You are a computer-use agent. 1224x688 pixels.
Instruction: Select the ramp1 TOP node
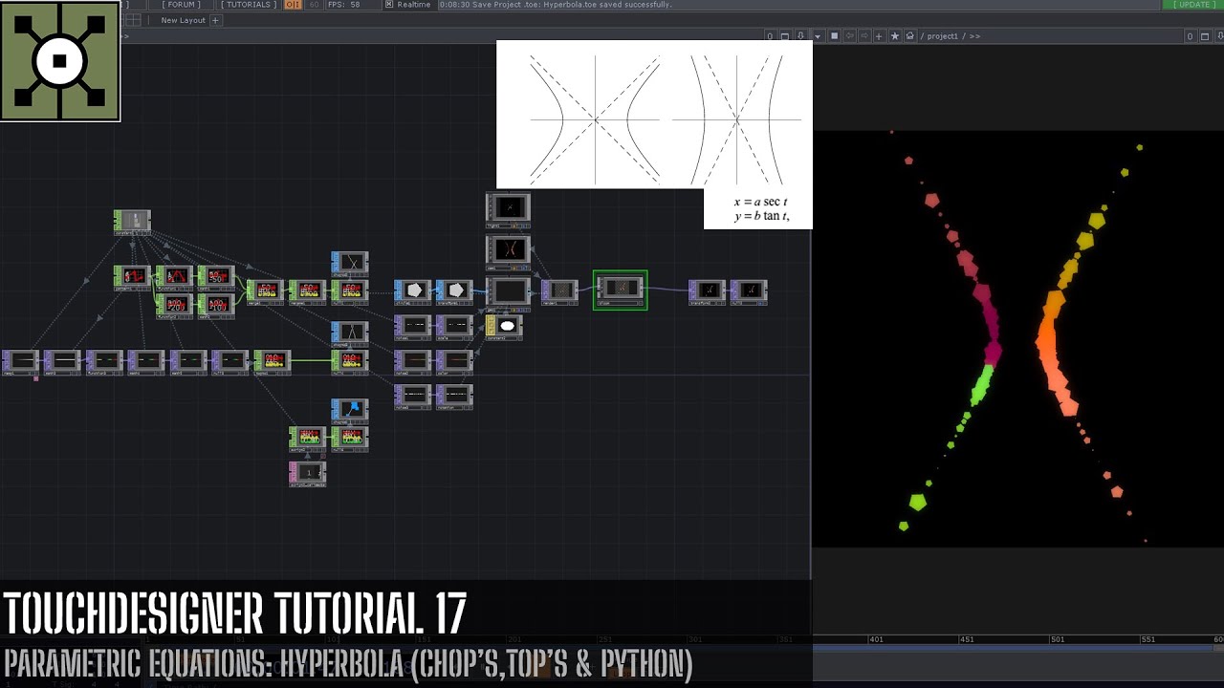[x=20, y=361]
